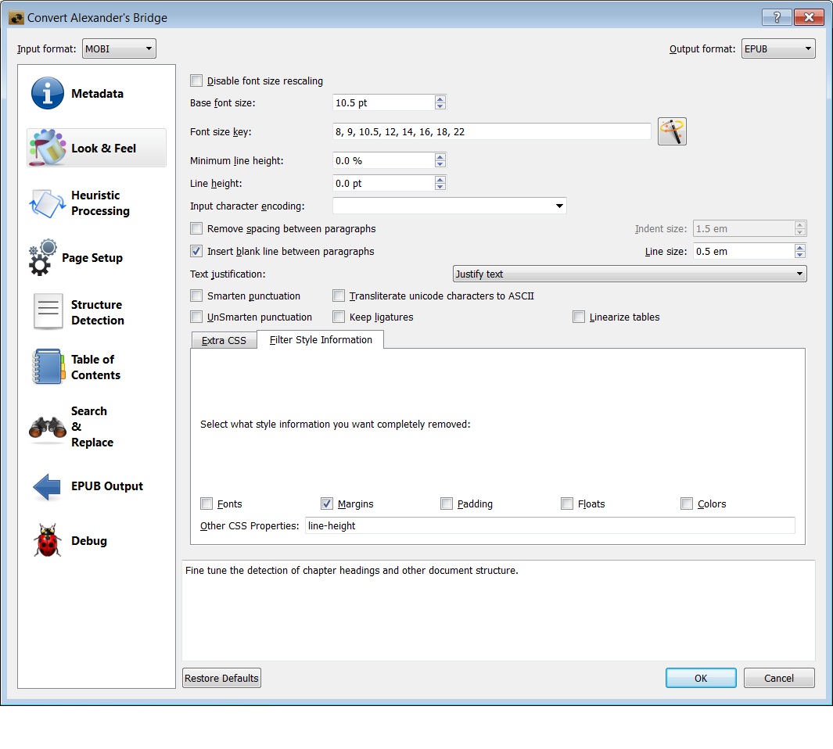Check the Colors filter checkbox
This screenshot has height=749, width=833.
tap(687, 504)
